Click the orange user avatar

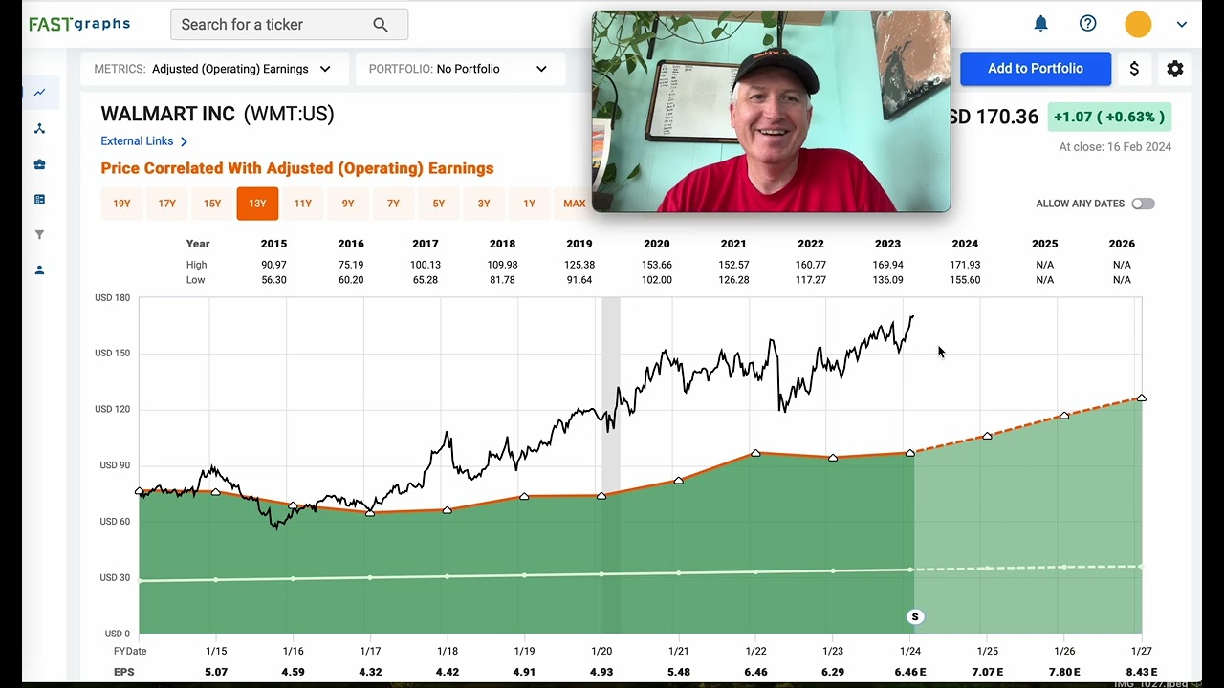(x=1138, y=24)
